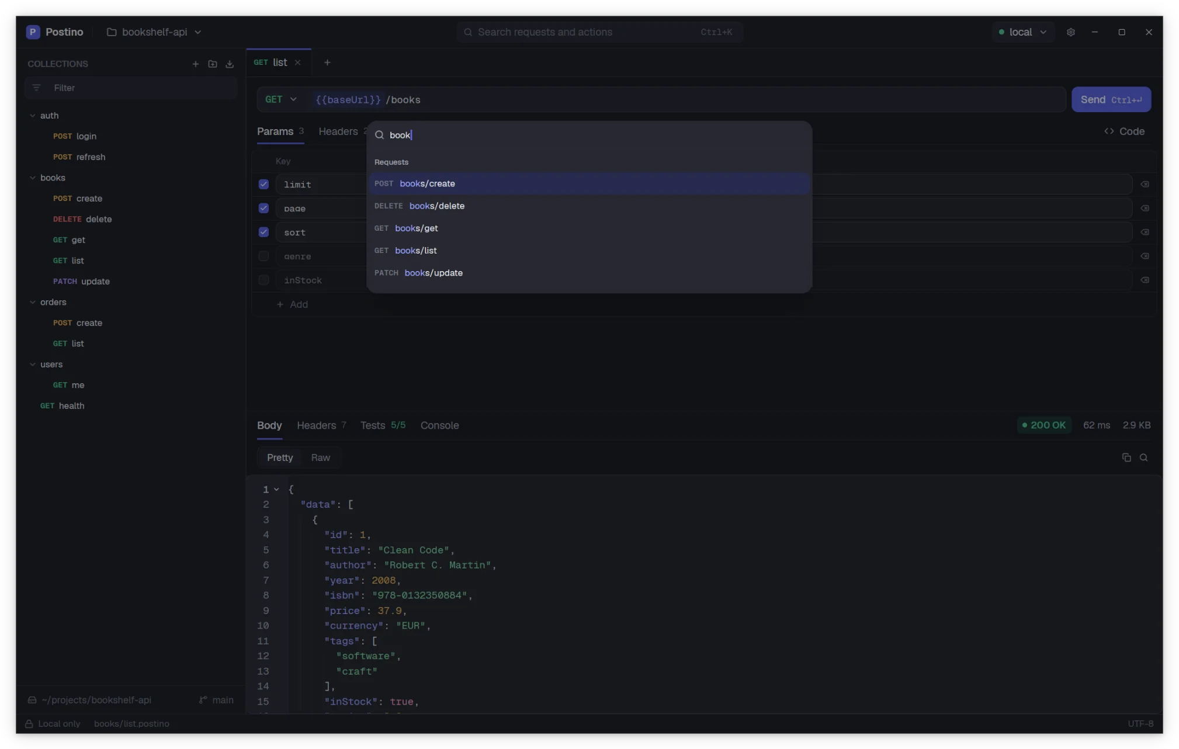Enable the inStock parameter checkbox
The image size is (1179, 749).
coord(263,280)
